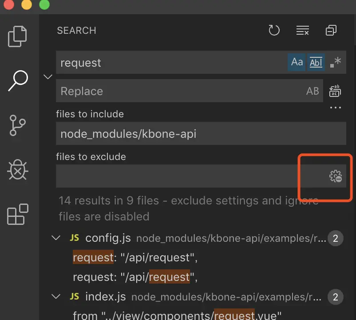This screenshot has height=320, width=356.
Task: Collapse index.js results group
Action: (x=56, y=296)
